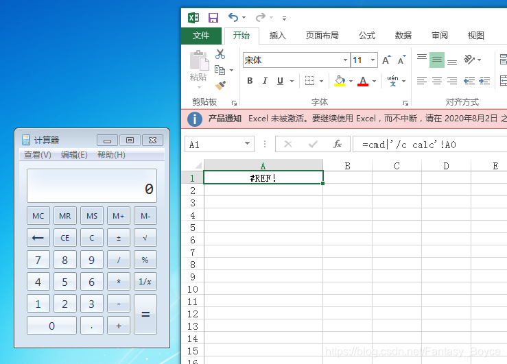Expand the Fill Color dropdown arrow
This screenshot has height=364, width=507.
351,81
